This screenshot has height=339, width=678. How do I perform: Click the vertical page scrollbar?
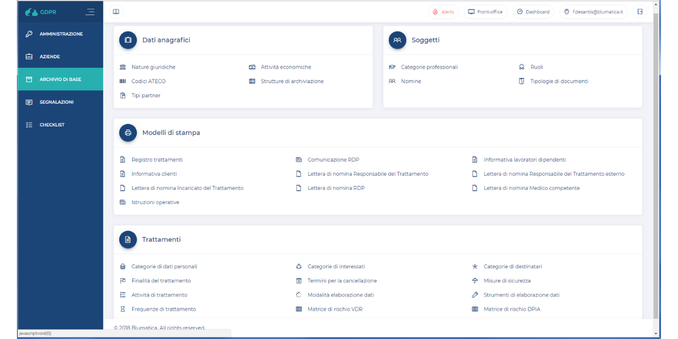pos(655,169)
